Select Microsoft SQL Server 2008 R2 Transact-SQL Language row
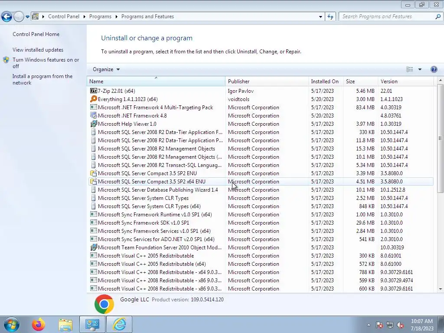This screenshot has height=333, width=444. tap(261, 165)
